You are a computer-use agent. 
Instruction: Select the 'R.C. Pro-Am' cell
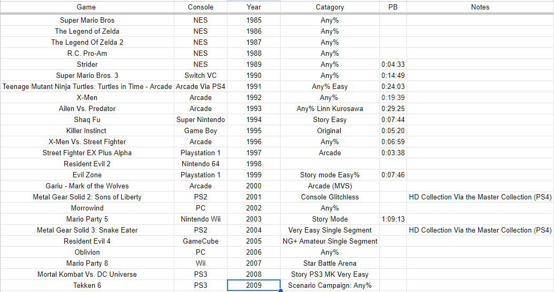[x=87, y=53]
